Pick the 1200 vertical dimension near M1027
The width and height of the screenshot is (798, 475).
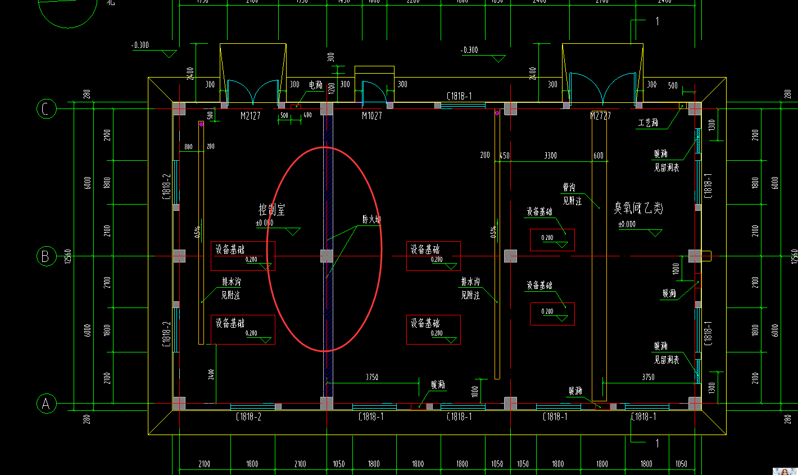click(331, 88)
